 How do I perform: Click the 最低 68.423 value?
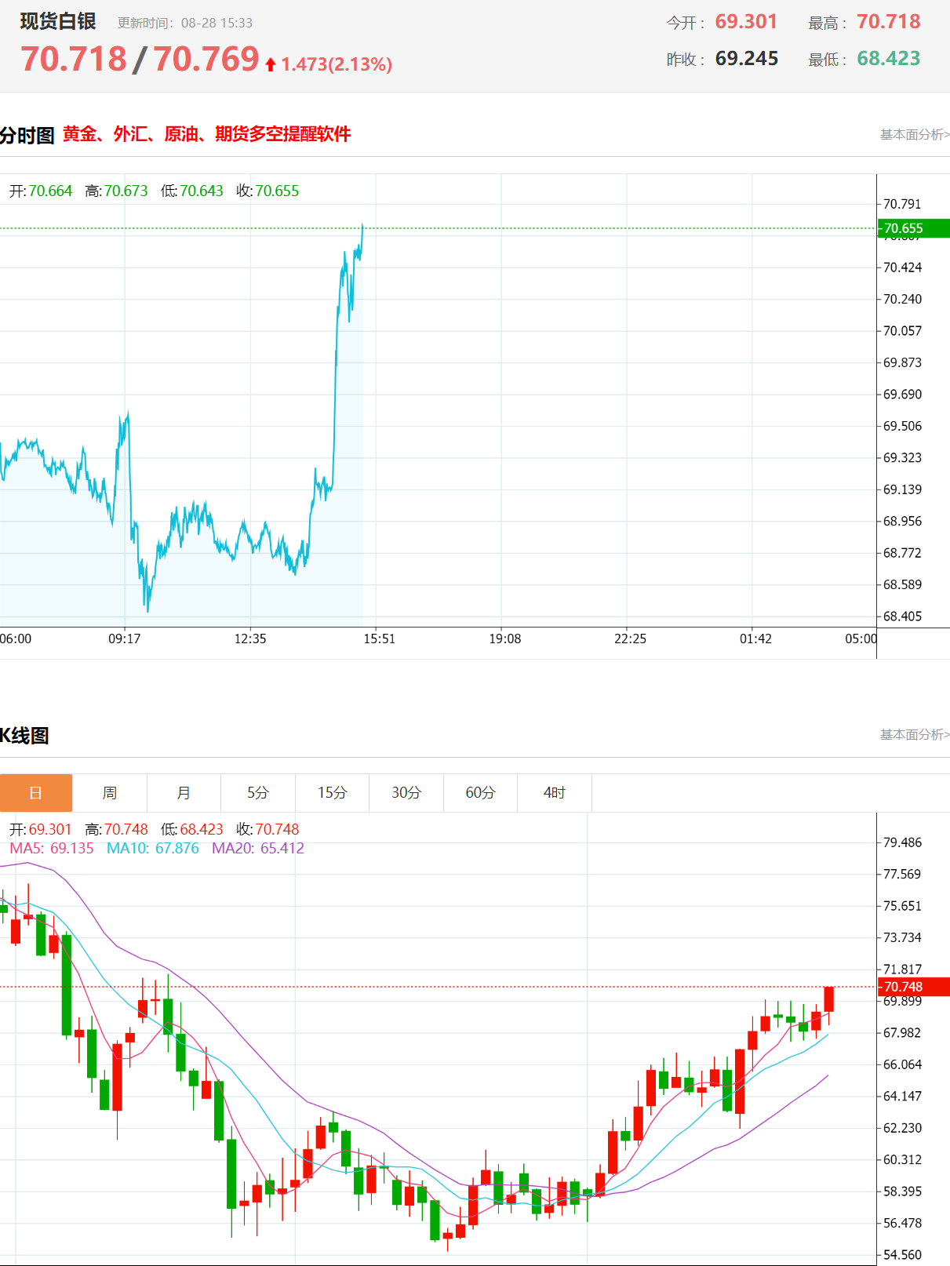click(889, 59)
